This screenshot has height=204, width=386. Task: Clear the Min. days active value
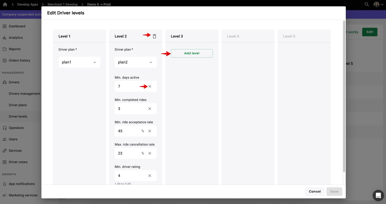[x=150, y=86]
